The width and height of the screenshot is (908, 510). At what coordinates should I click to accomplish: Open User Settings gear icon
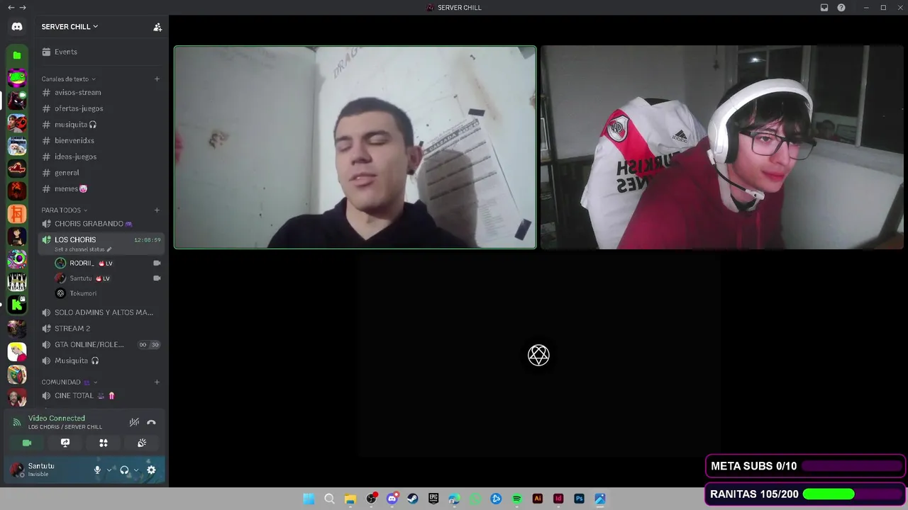(x=151, y=470)
